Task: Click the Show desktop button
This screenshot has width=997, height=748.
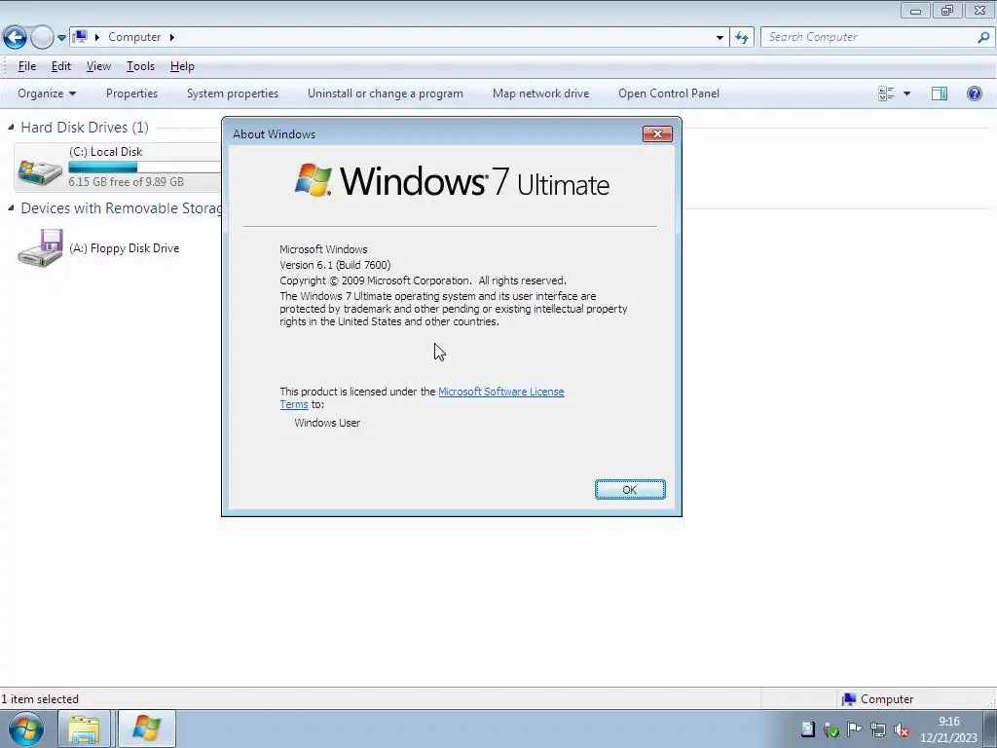Action: [x=990, y=729]
